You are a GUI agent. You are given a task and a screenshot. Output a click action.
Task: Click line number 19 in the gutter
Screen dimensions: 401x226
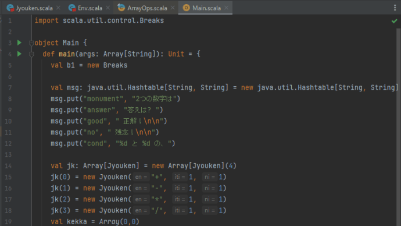click(x=8, y=222)
